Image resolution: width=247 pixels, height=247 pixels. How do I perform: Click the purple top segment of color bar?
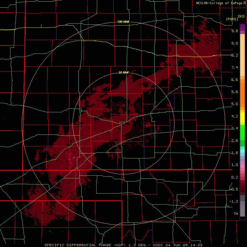(x=242, y=27)
